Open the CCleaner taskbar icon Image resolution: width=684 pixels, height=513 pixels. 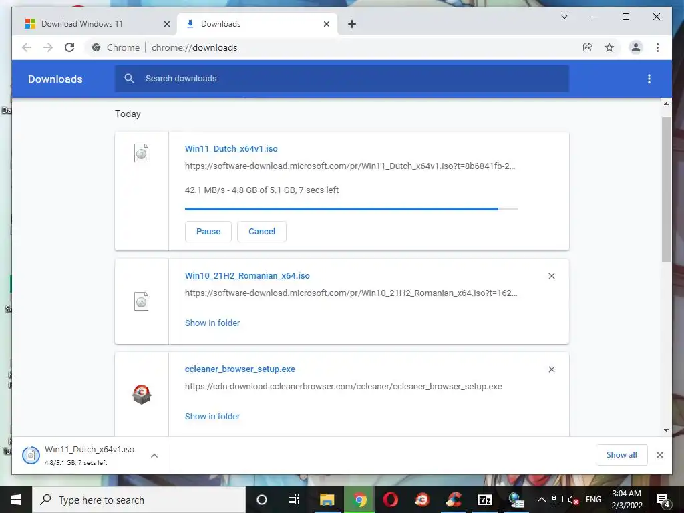454,500
